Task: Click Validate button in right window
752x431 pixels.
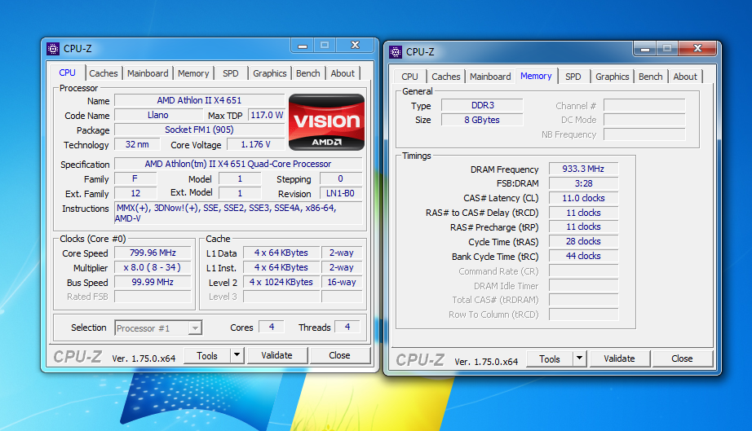Action: 619,358
